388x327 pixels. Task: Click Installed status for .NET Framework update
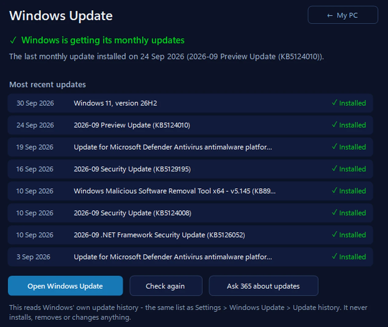pyautogui.click(x=349, y=235)
